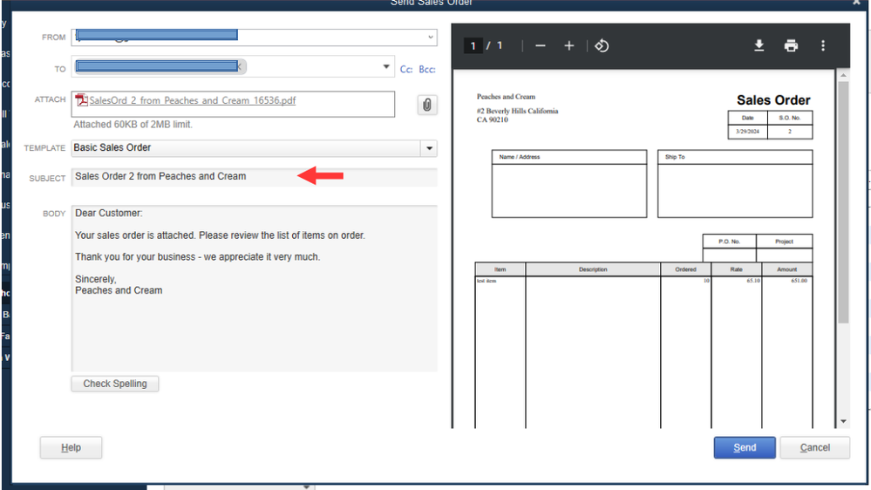Click into the Subject field
871x490 pixels.
254,177
